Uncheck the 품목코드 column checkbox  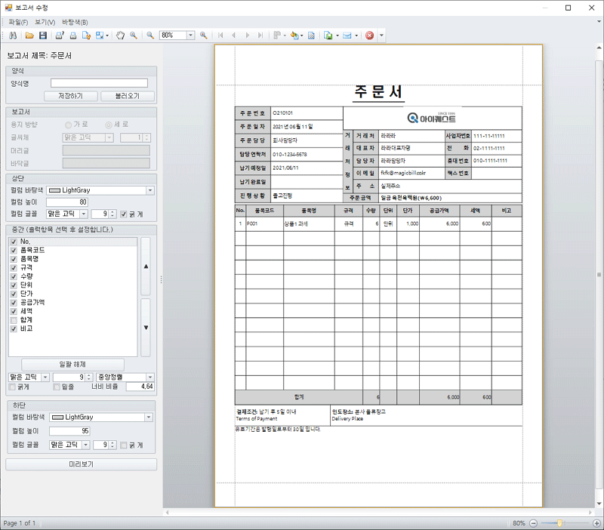point(14,250)
